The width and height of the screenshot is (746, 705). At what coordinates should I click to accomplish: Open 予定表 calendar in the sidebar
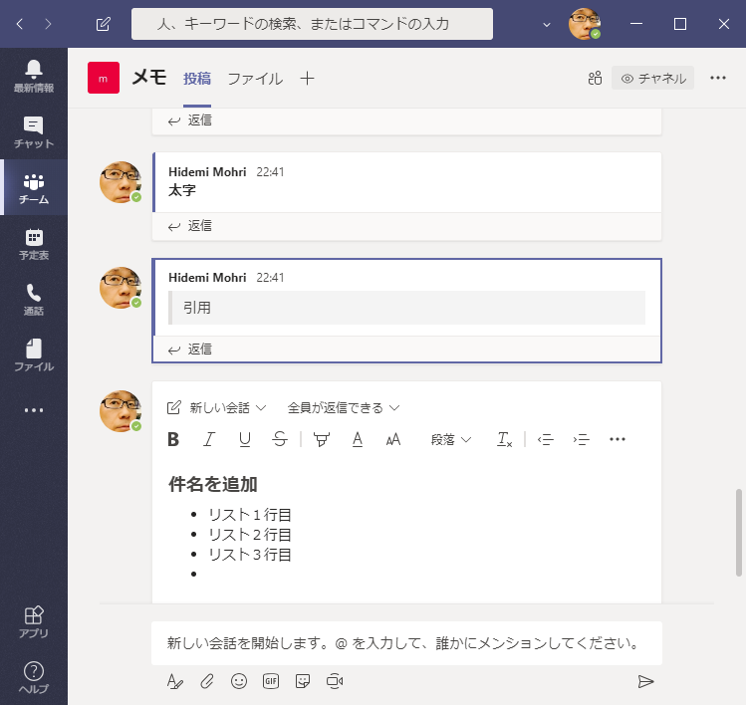pyautogui.click(x=34, y=243)
